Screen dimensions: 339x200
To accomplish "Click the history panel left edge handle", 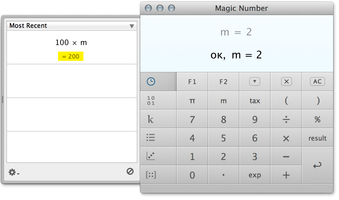I will click(x=2, y=99).
